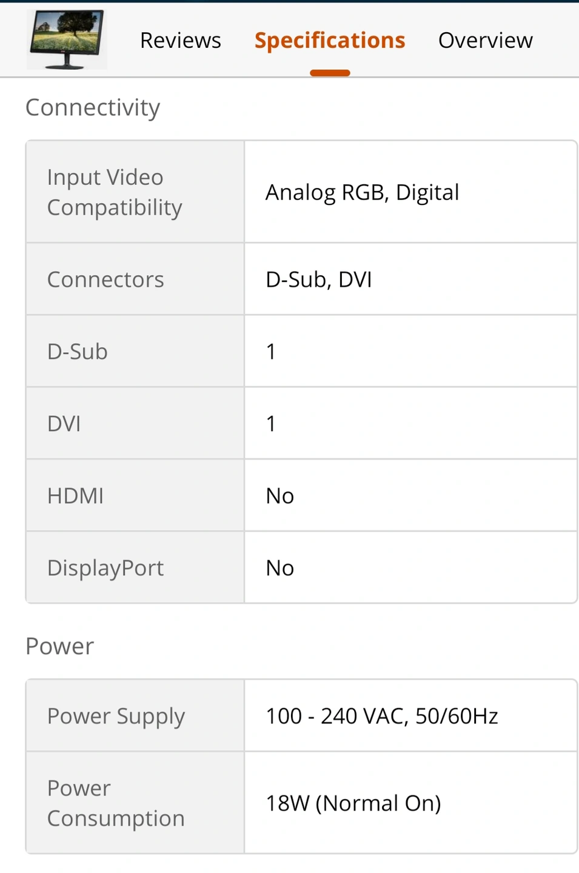This screenshot has width=579, height=873.
Task: Switch to the Reviews tab
Action: pyautogui.click(x=180, y=41)
